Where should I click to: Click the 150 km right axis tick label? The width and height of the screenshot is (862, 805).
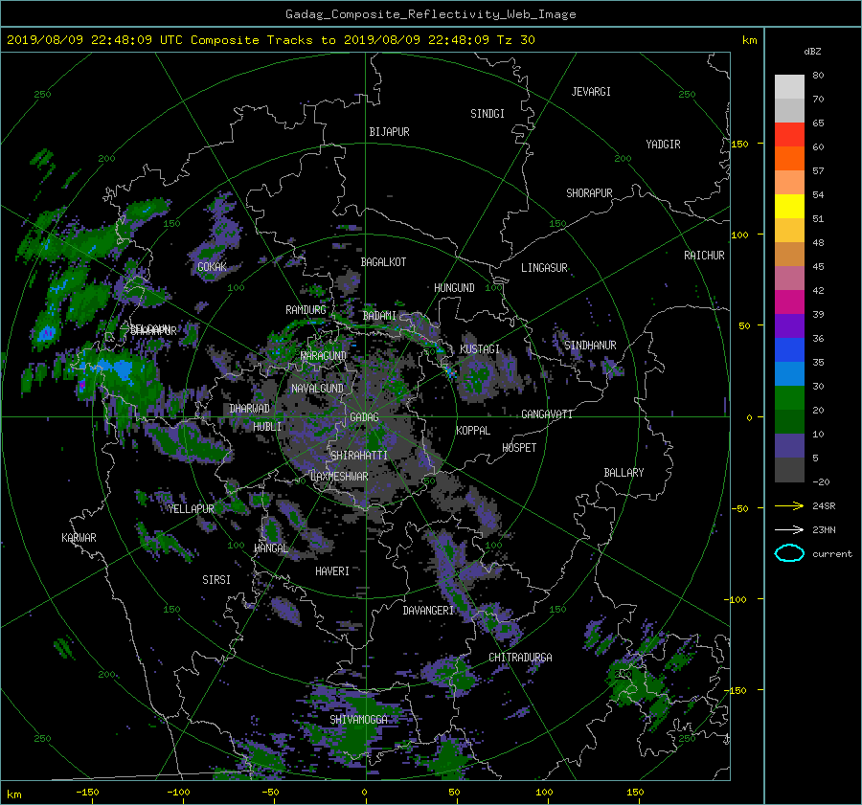739,144
